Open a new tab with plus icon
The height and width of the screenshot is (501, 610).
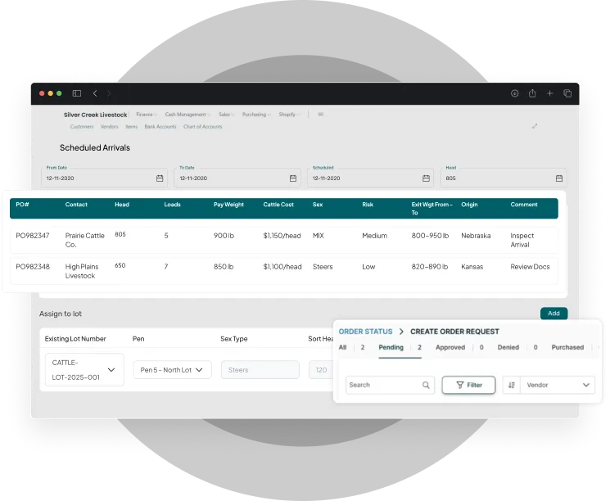[x=549, y=93]
